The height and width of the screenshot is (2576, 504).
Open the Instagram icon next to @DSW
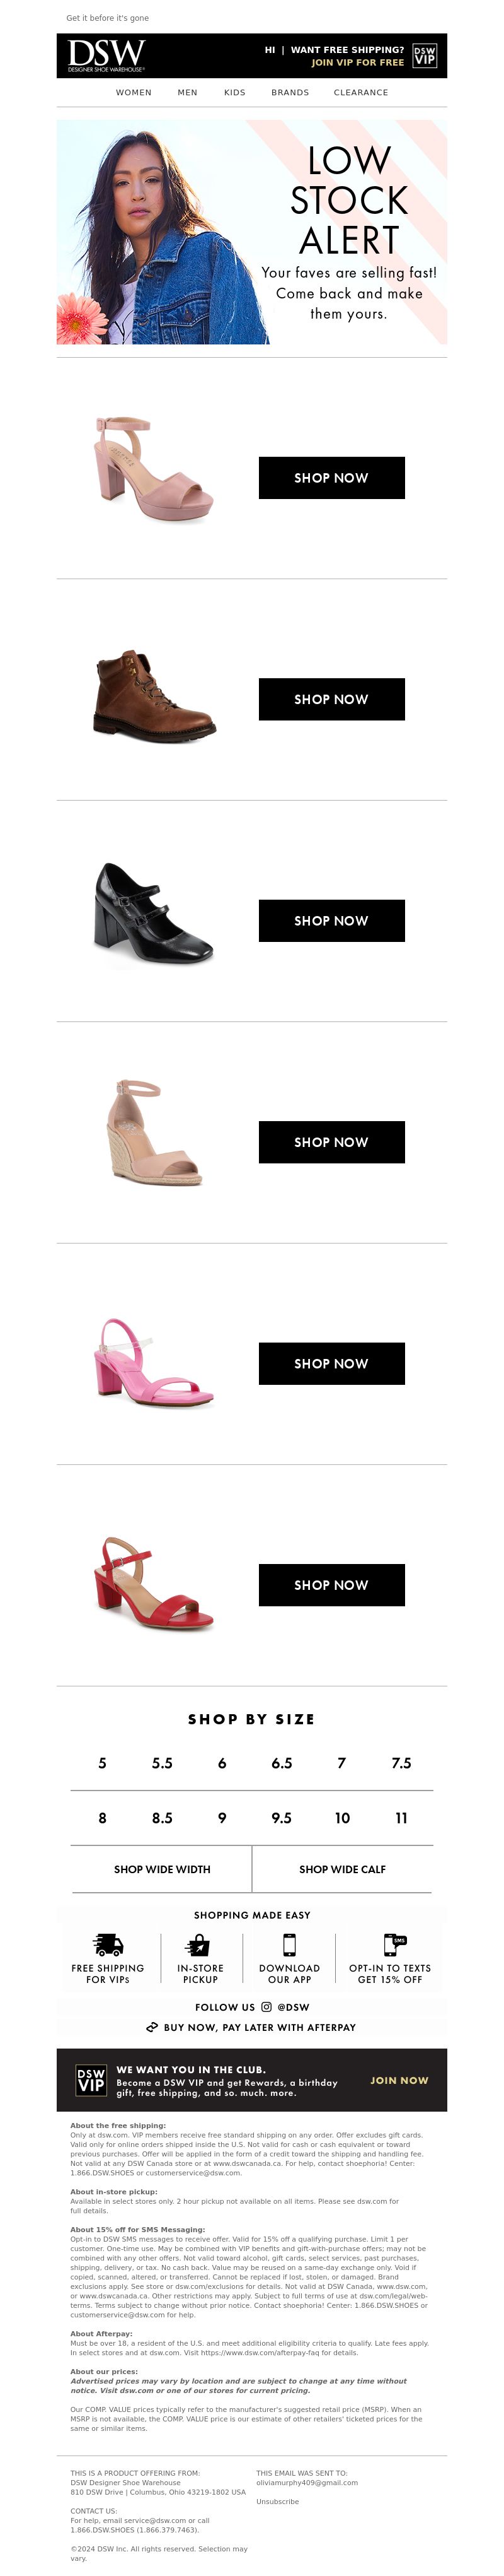(266, 2006)
